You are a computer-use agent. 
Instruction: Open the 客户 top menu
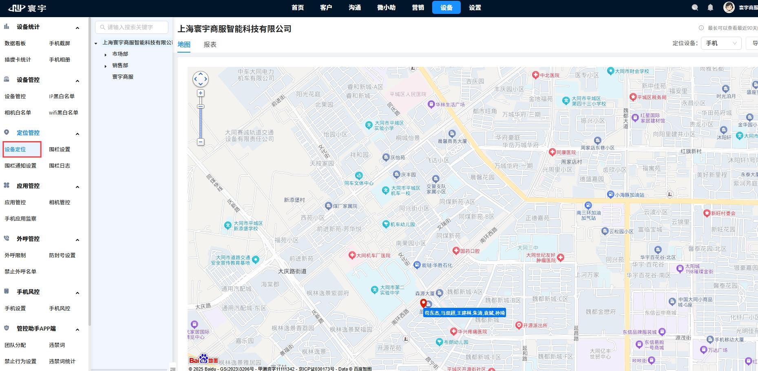tap(326, 7)
